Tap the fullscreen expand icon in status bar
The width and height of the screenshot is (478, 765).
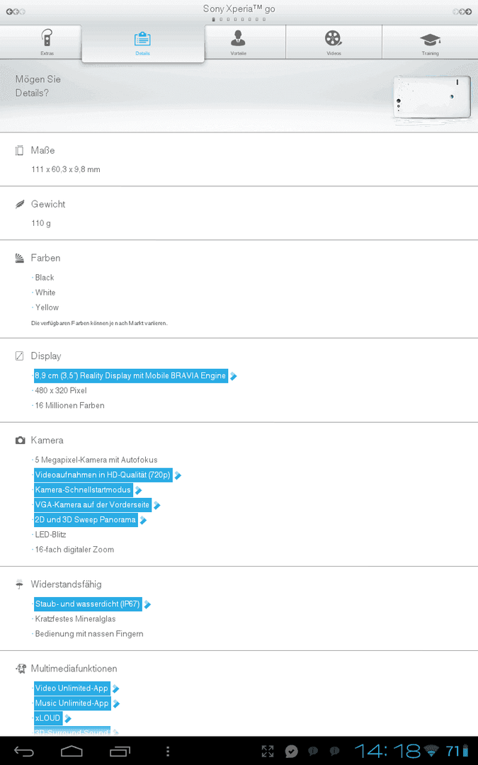click(268, 751)
